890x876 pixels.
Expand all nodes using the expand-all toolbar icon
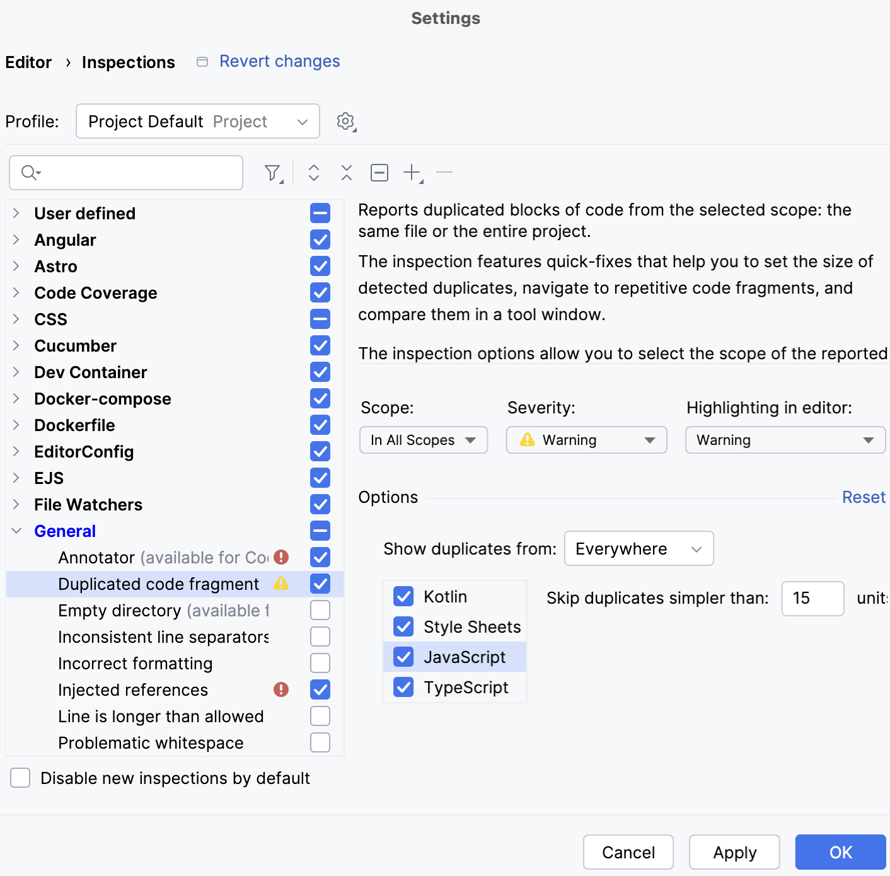point(313,172)
